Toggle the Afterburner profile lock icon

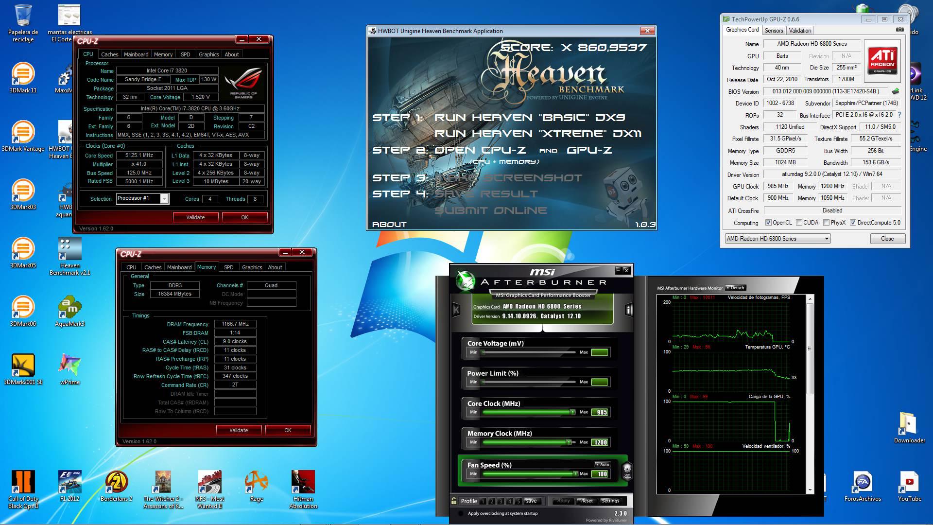pyautogui.click(x=454, y=501)
